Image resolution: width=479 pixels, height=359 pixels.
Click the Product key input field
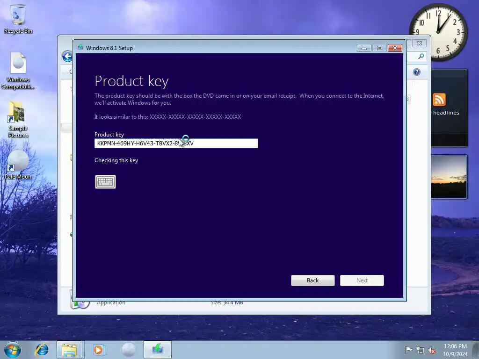pos(176,143)
